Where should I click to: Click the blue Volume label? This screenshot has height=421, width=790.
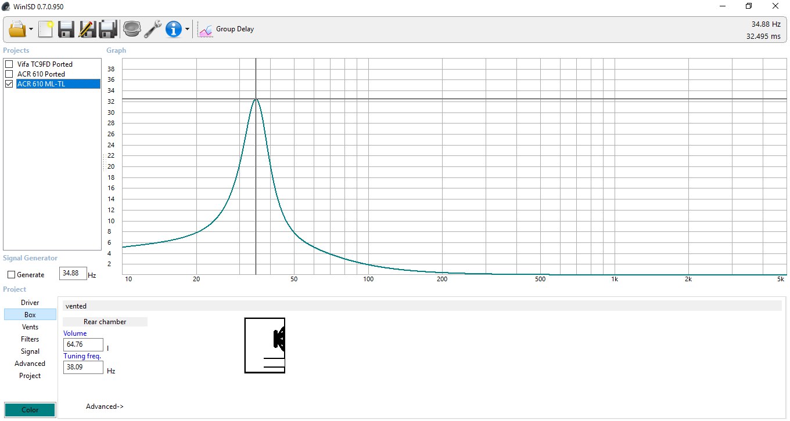coord(75,333)
